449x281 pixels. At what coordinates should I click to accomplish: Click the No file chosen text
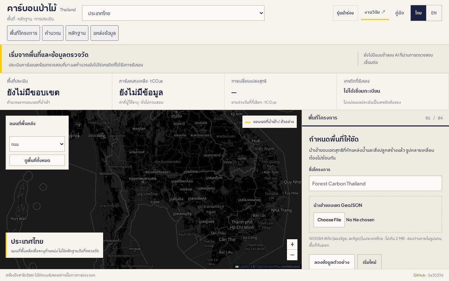pos(360,220)
